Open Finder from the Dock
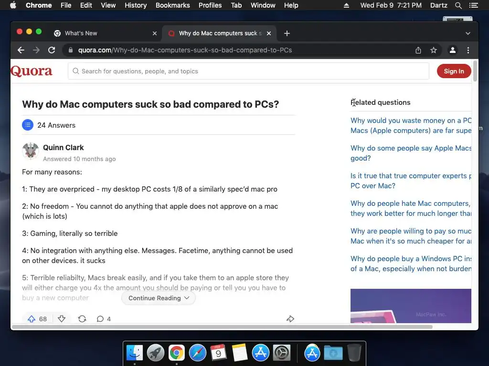 pos(134,353)
